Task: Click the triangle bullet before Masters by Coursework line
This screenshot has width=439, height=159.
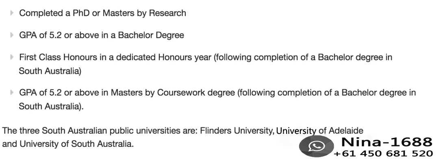Action: tap(12, 92)
